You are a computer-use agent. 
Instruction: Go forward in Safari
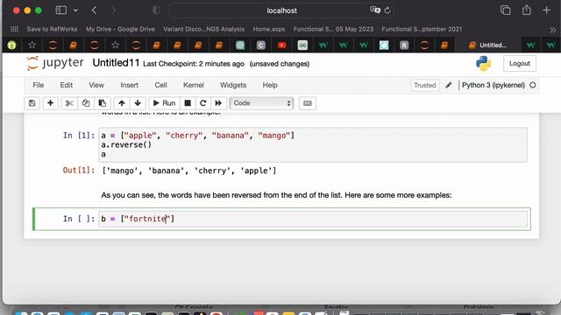click(x=113, y=10)
